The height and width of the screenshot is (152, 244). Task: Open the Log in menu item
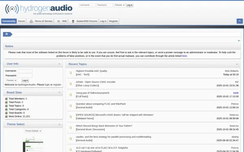pyautogui.click(x=103, y=21)
